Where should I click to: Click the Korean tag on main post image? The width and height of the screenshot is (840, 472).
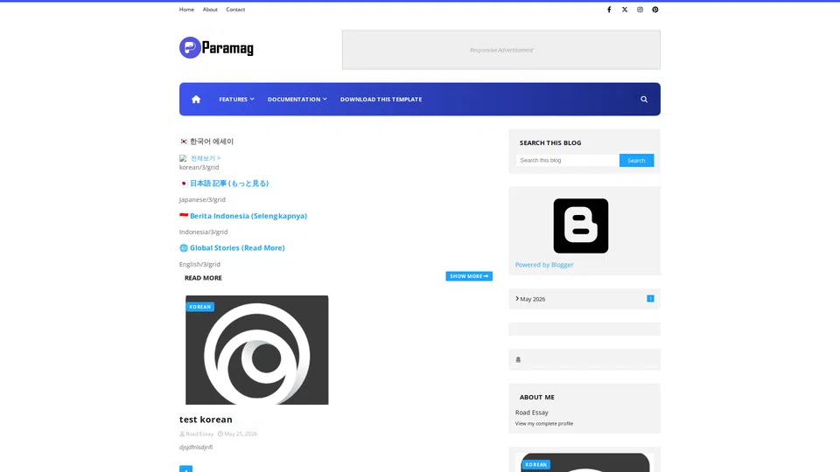click(199, 307)
